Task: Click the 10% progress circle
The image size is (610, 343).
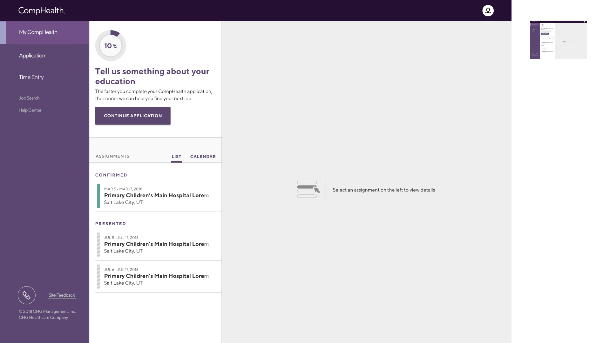Action: pyautogui.click(x=111, y=46)
